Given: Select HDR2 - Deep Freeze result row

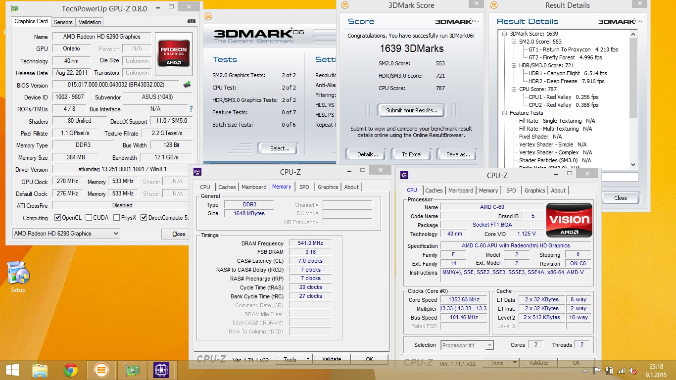Looking at the screenshot, I should [566, 81].
